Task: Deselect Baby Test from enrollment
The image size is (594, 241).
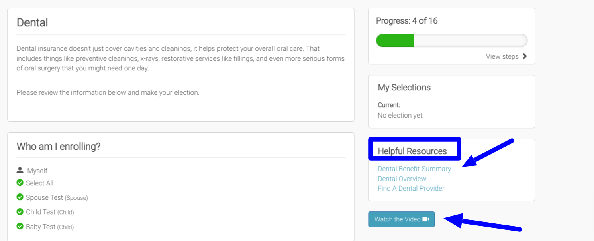Action: (x=20, y=227)
